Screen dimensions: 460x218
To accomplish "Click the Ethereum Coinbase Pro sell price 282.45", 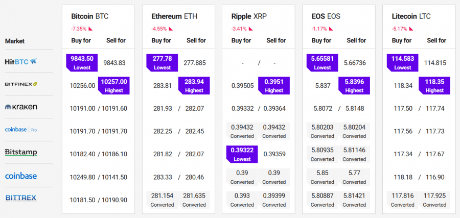I will [195, 131].
